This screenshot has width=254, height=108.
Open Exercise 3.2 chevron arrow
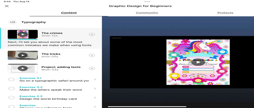[95, 88]
